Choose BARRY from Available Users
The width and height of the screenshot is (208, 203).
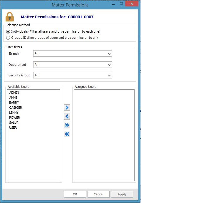[x=14, y=103]
